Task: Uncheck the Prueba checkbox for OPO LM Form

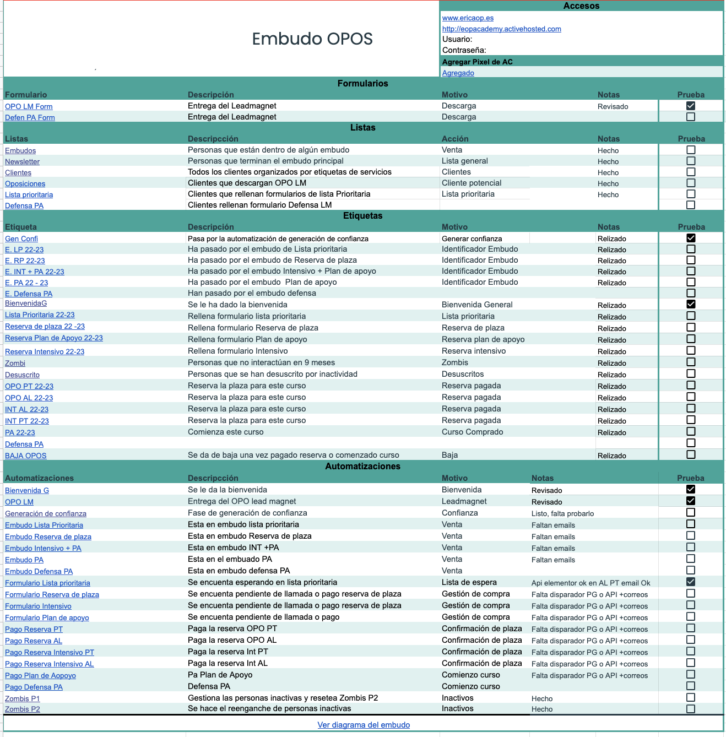Action: point(691,106)
